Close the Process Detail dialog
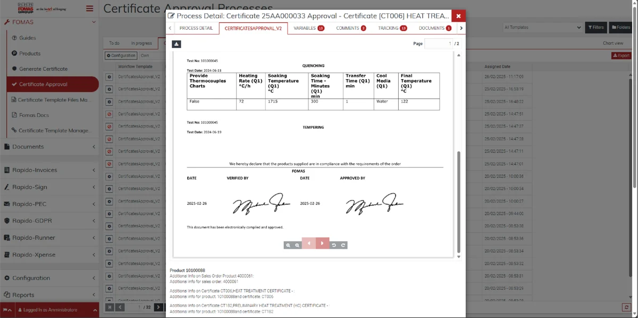Viewport: 638px width, 318px height. (458, 16)
